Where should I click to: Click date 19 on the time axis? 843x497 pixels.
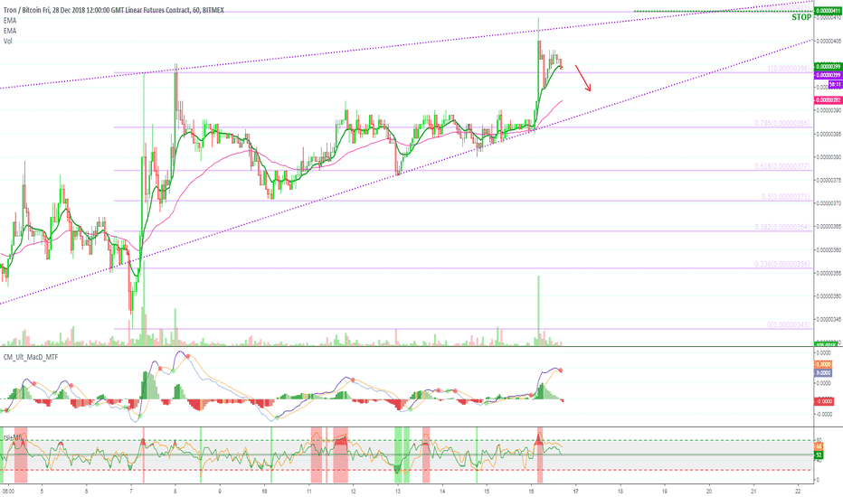665,491
